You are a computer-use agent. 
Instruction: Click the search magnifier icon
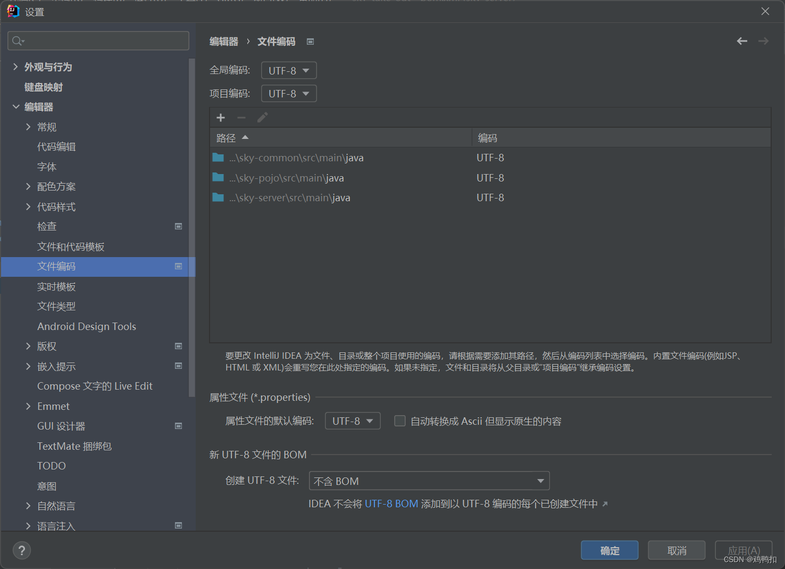click(18, 41)
